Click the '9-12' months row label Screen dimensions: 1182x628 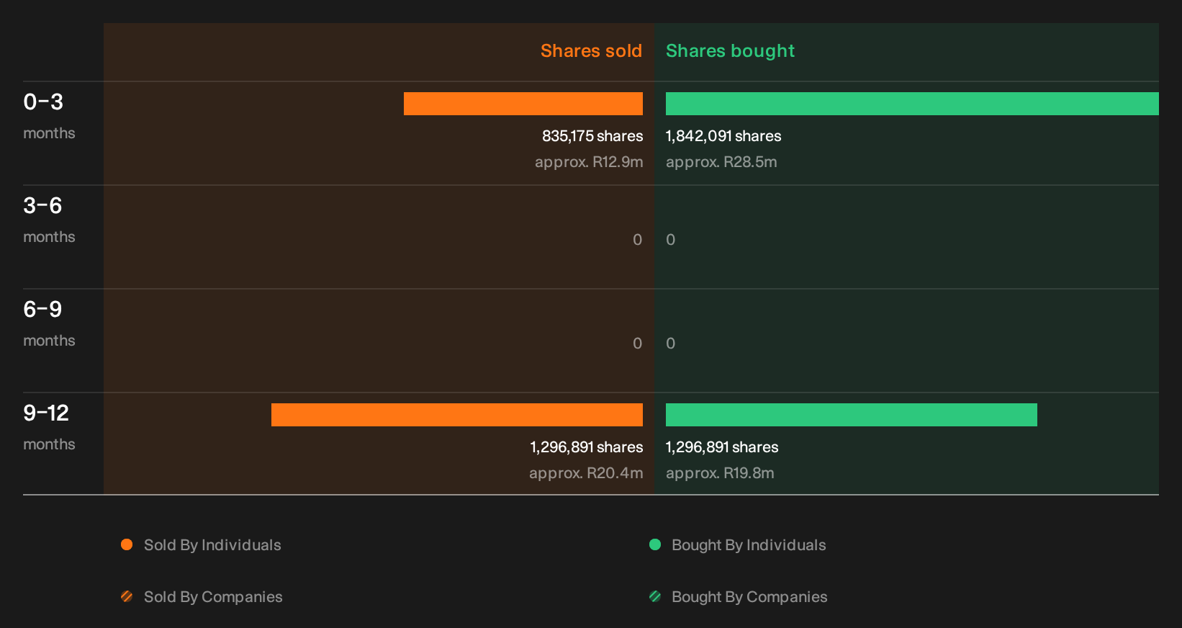click(46, 413)
